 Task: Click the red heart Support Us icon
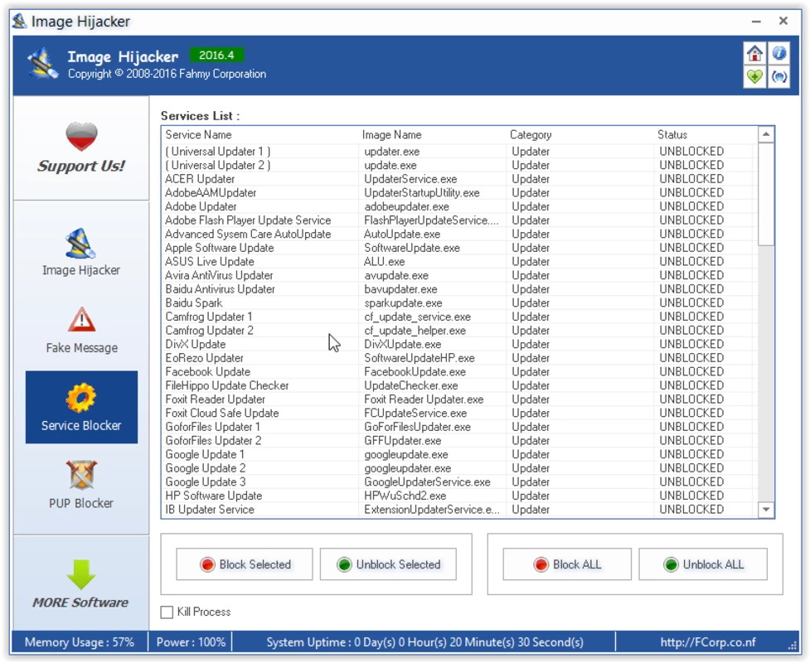(x=81, y=136)
